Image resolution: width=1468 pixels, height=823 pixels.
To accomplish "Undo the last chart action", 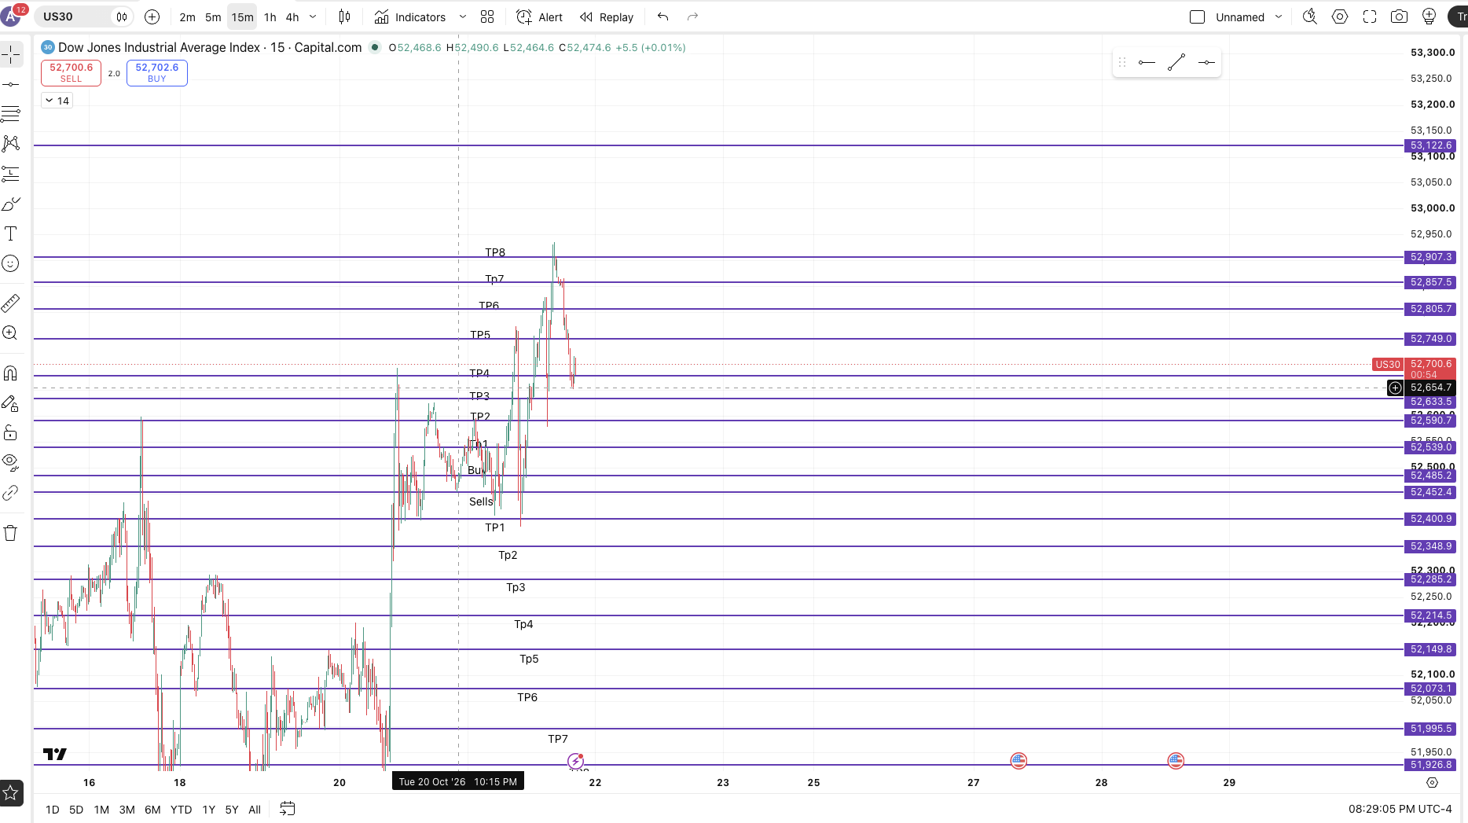I will (x=662, y=17).
